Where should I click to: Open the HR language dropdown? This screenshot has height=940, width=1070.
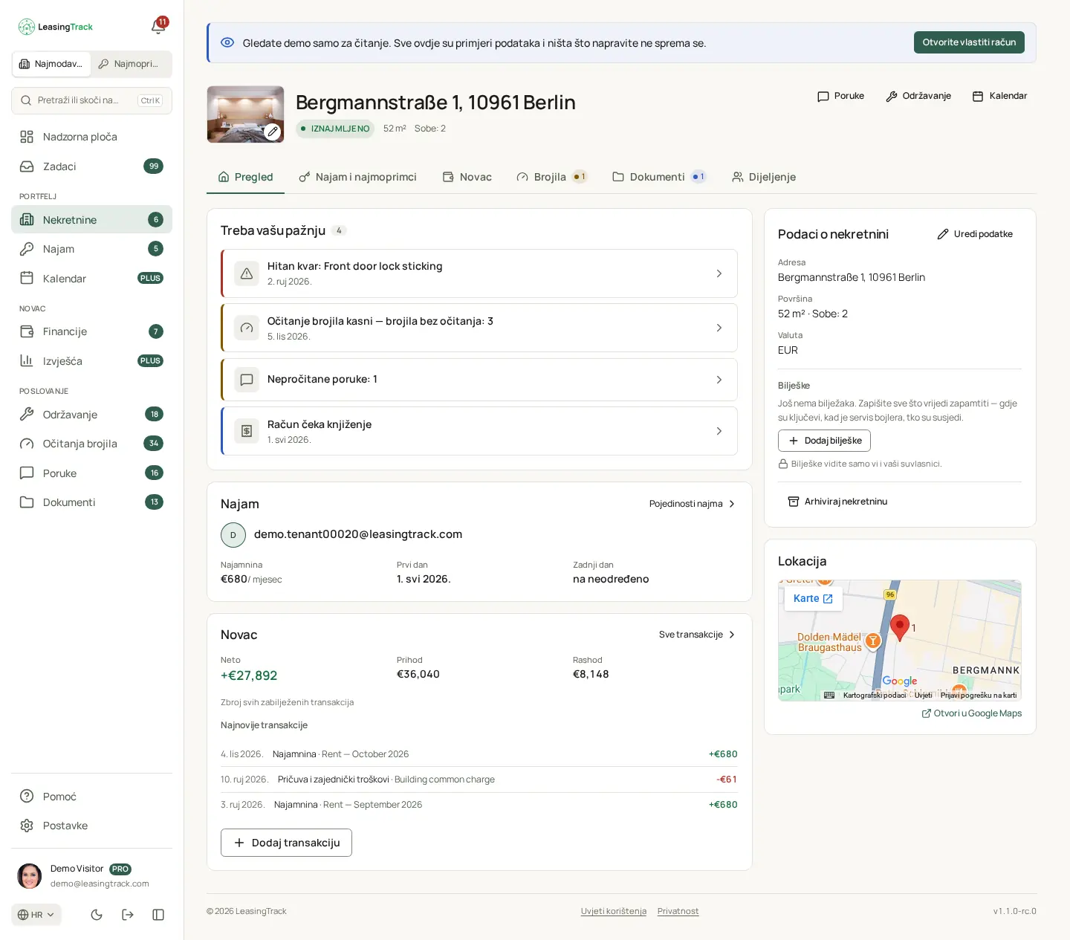click(x=36, y=915)
